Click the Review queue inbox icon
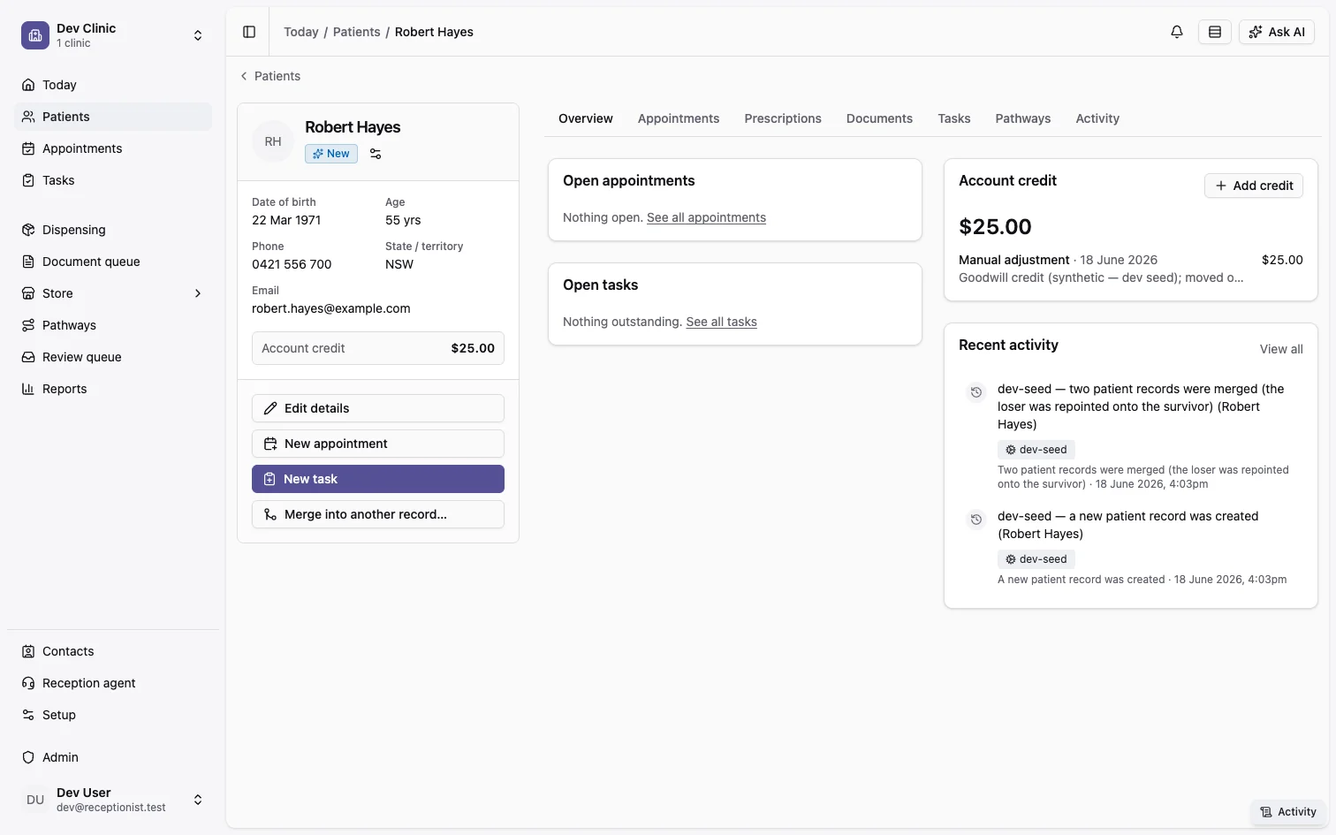1336x835 pixels. [x=28, y=357]
